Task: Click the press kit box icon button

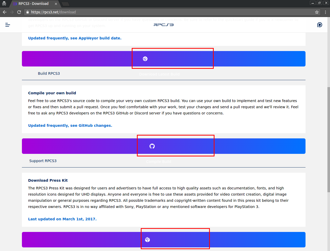Action: tap(147, 240)
